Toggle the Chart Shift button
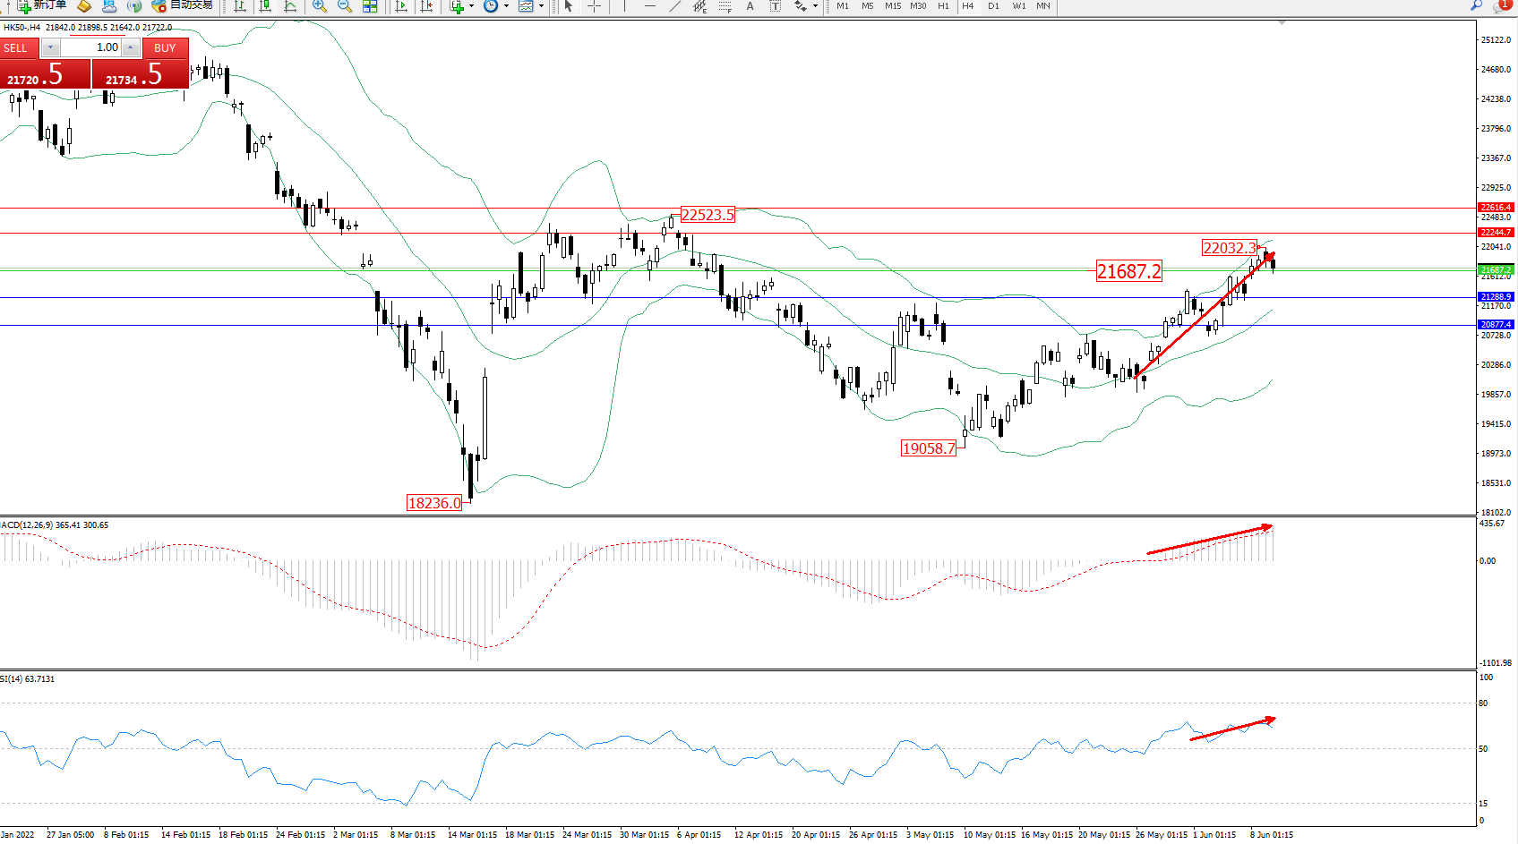 point(426,6)
